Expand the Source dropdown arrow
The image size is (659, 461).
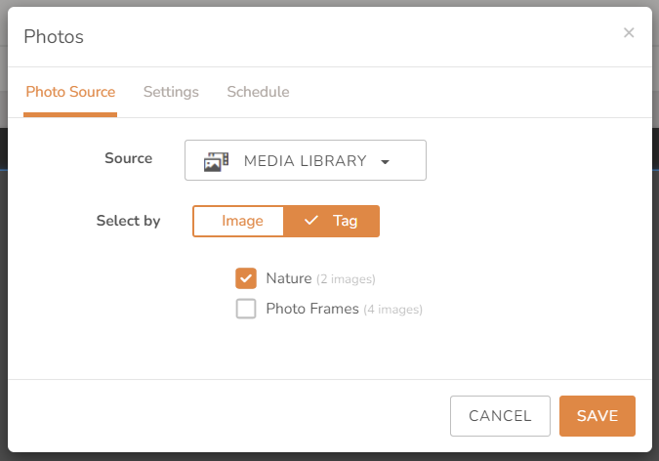[385, 162]
